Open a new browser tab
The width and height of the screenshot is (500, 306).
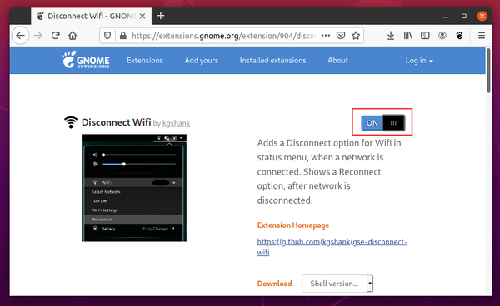tap(161, 16)
